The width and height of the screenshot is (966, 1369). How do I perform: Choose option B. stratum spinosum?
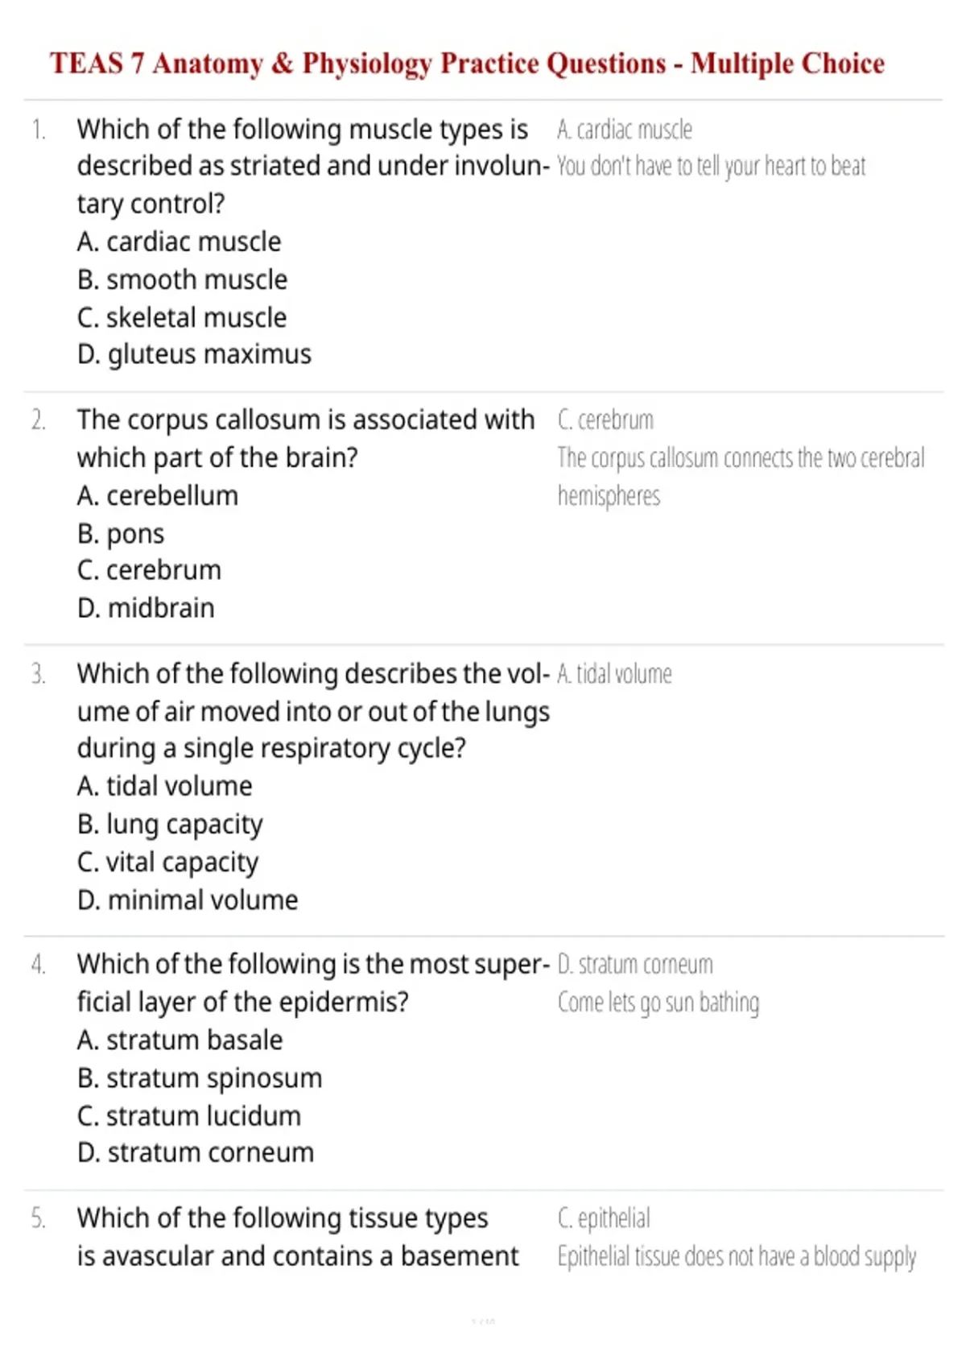pos(200,1078)
